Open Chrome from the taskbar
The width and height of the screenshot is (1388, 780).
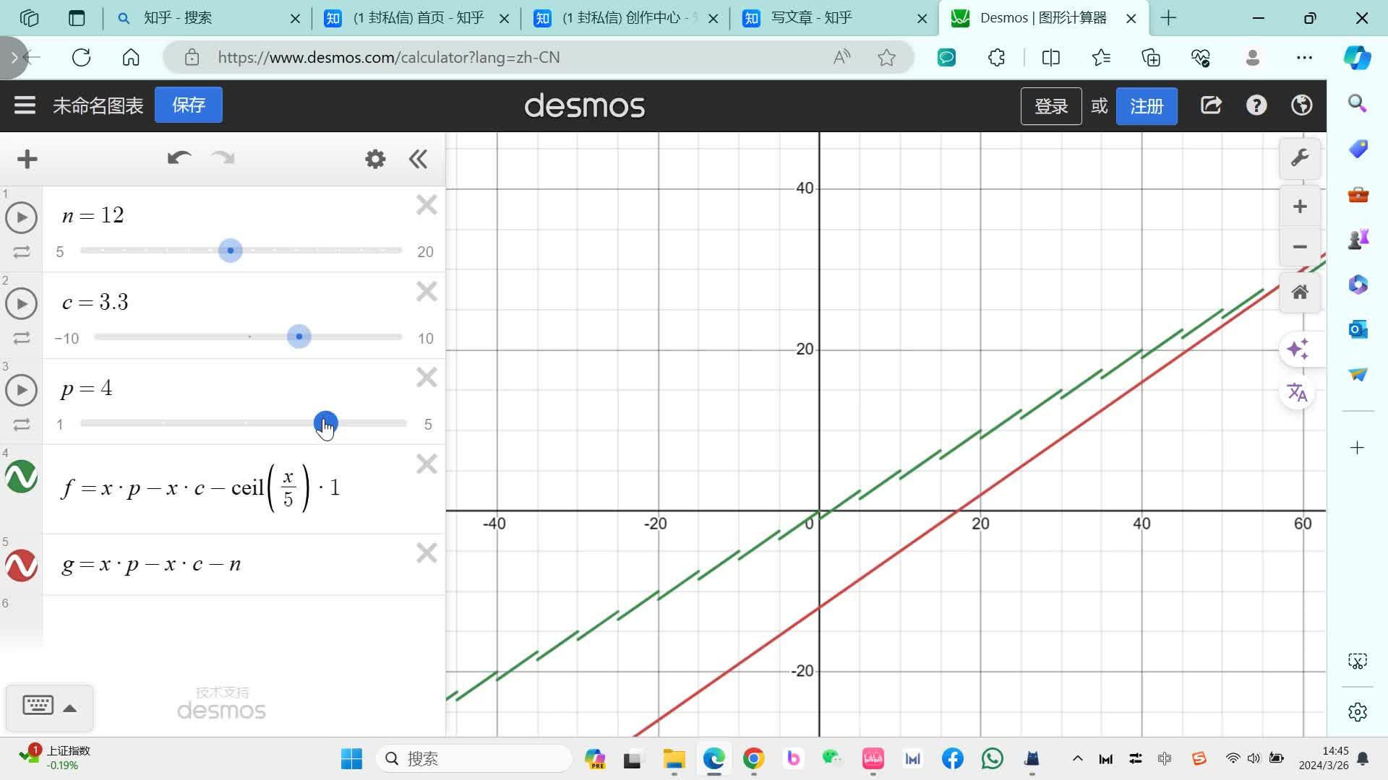click(x=753, y=758)
